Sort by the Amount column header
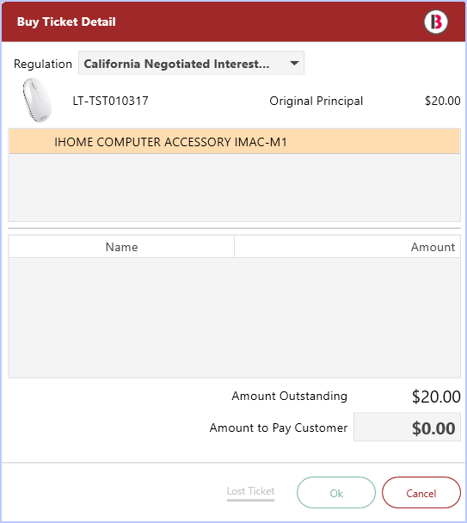This screenshot has width=467, height=523. [347, 247]
